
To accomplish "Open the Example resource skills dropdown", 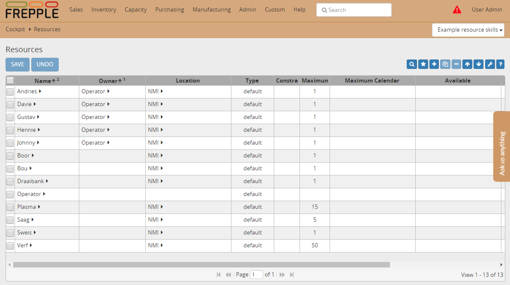I will click(x=468, y=30).
